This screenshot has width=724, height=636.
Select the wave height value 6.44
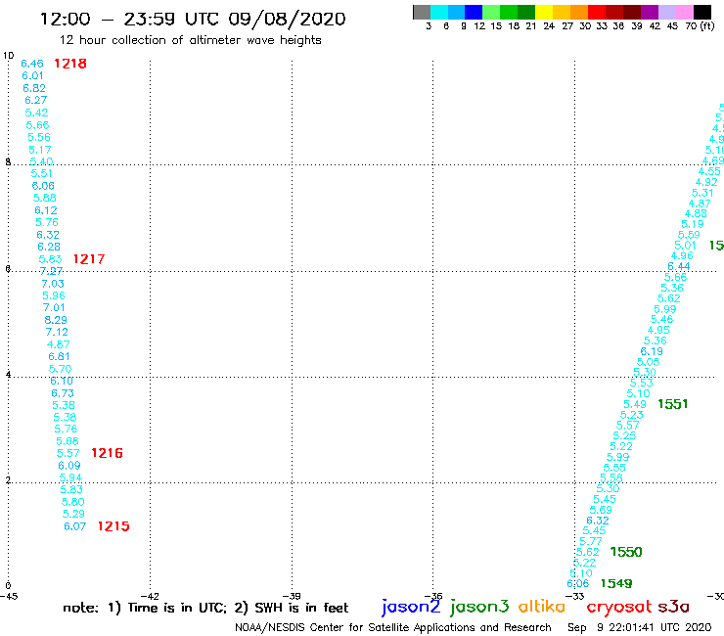tap(679, 266)
